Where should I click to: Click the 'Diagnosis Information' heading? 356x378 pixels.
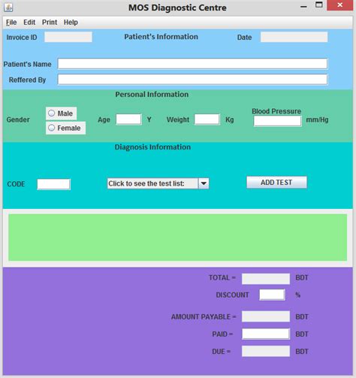tap(152, 147)
